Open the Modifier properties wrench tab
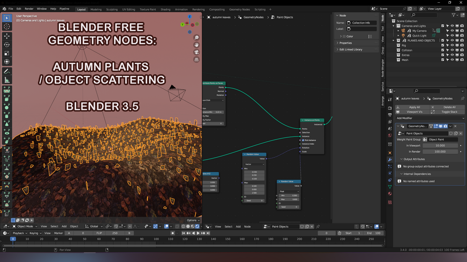The width and height of the screenshot is (467, 262). tap(390, 160)
